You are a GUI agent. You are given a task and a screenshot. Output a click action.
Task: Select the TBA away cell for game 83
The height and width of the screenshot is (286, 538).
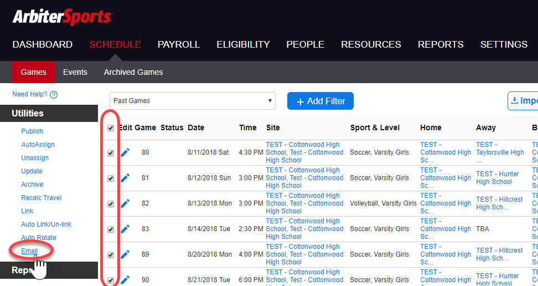tap(483, 228)
